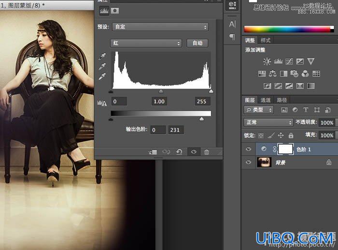Add Levels adjustment from Adjustments panel
Screen dimensions: 338x250
pyautogui.click(x=278, y=61)
